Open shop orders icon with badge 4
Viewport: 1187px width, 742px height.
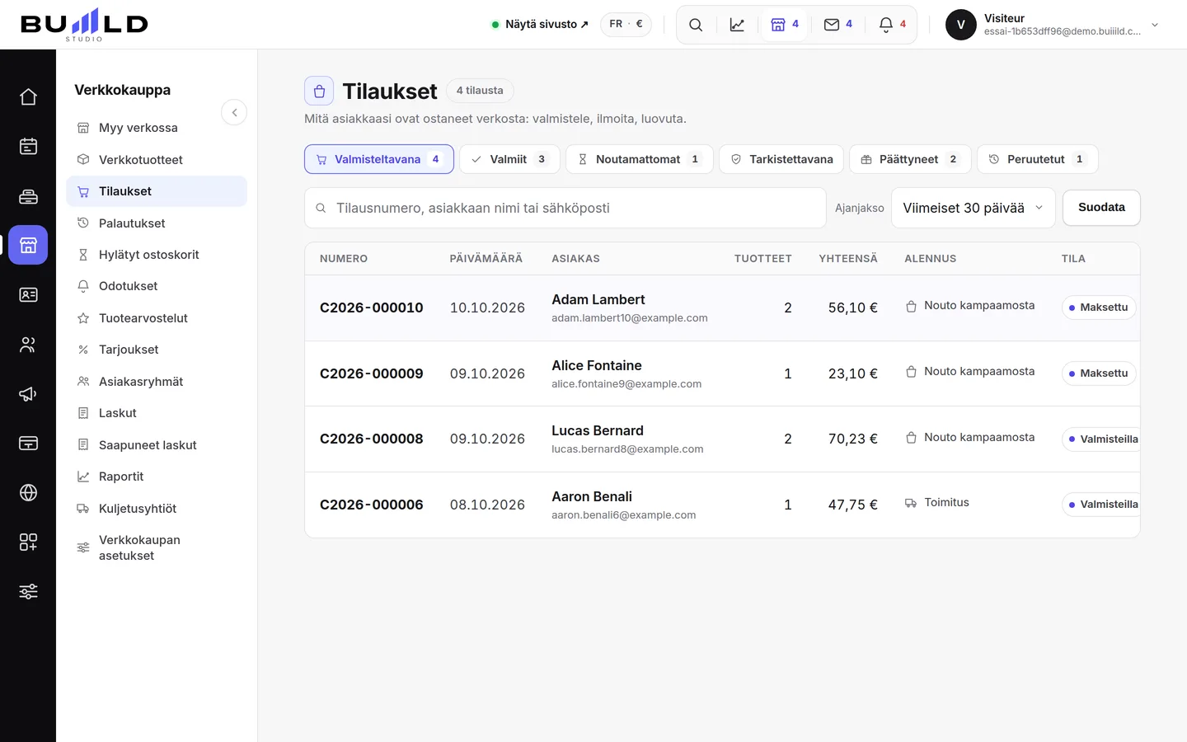point(785,25)
